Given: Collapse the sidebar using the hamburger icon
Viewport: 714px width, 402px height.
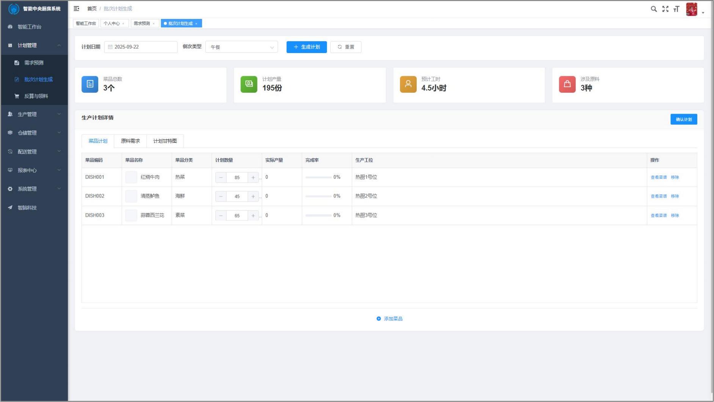Looking at the screenshot, I should pos(76,9).
